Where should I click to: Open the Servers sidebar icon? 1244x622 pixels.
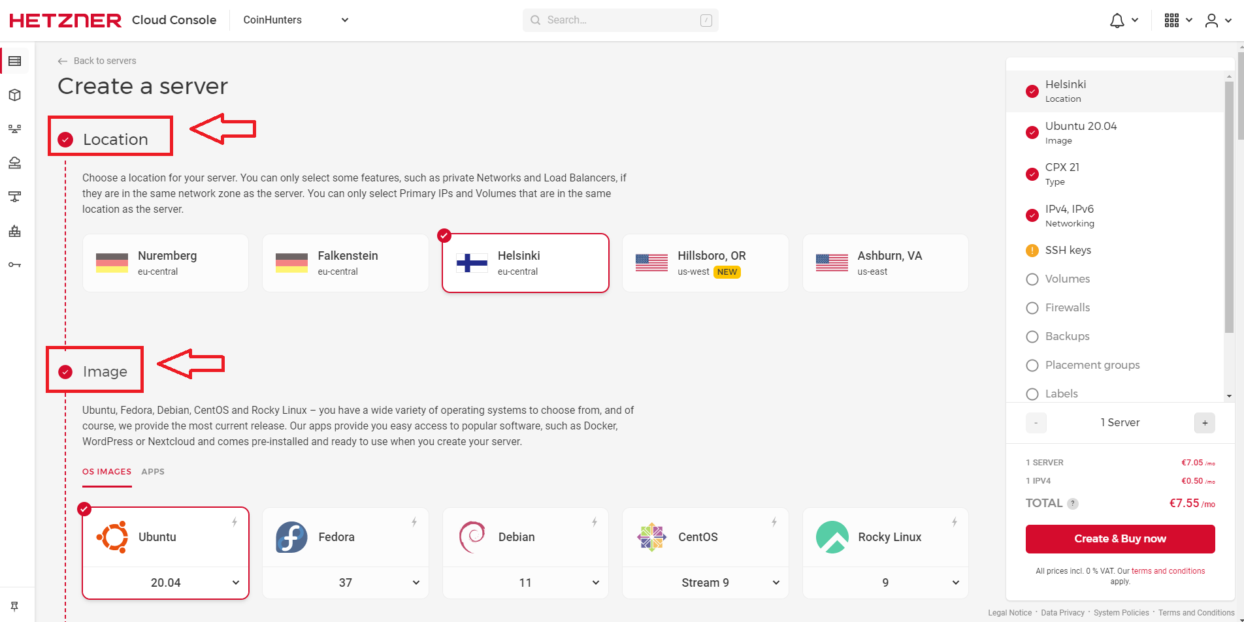point(15,61)
